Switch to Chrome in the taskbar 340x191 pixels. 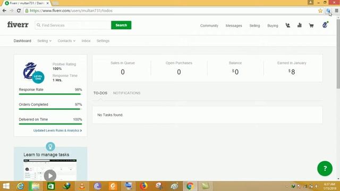tap(190, 186)
